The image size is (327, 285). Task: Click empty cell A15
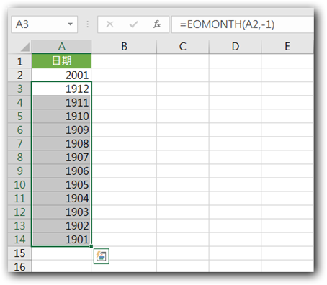[61, 253]
